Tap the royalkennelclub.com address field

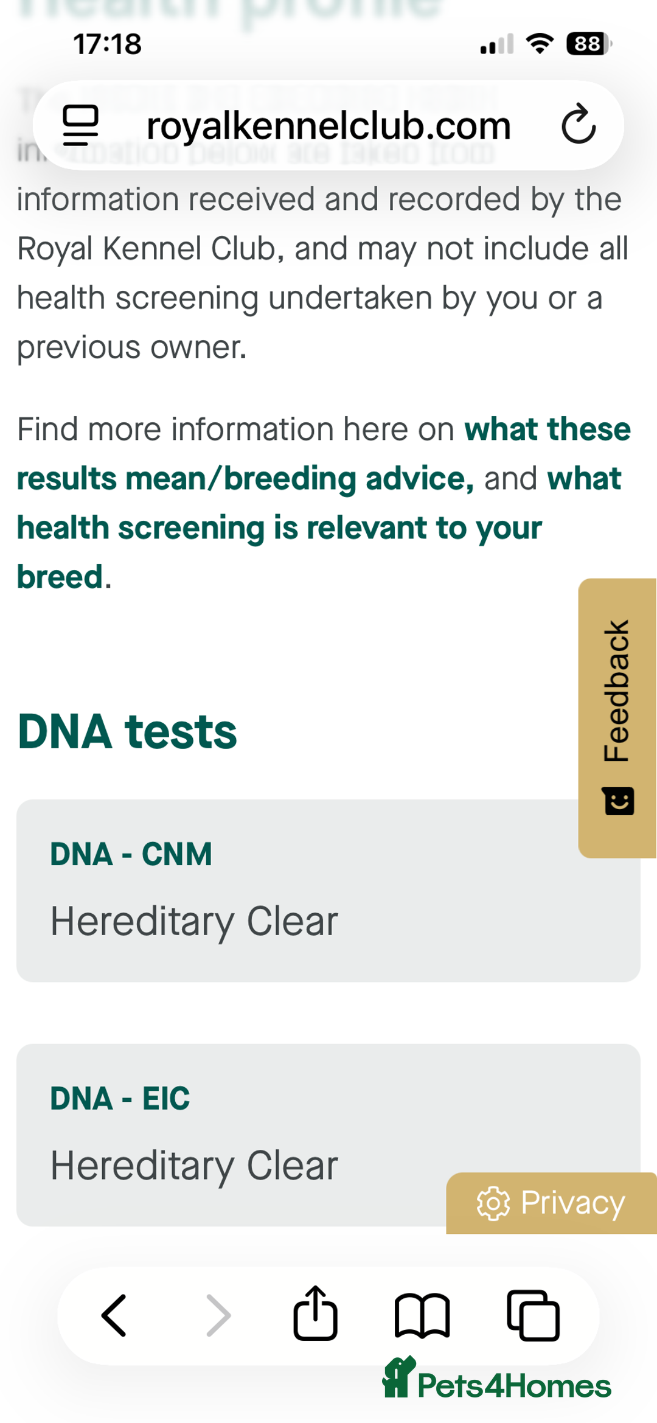[x=328, y=125]
